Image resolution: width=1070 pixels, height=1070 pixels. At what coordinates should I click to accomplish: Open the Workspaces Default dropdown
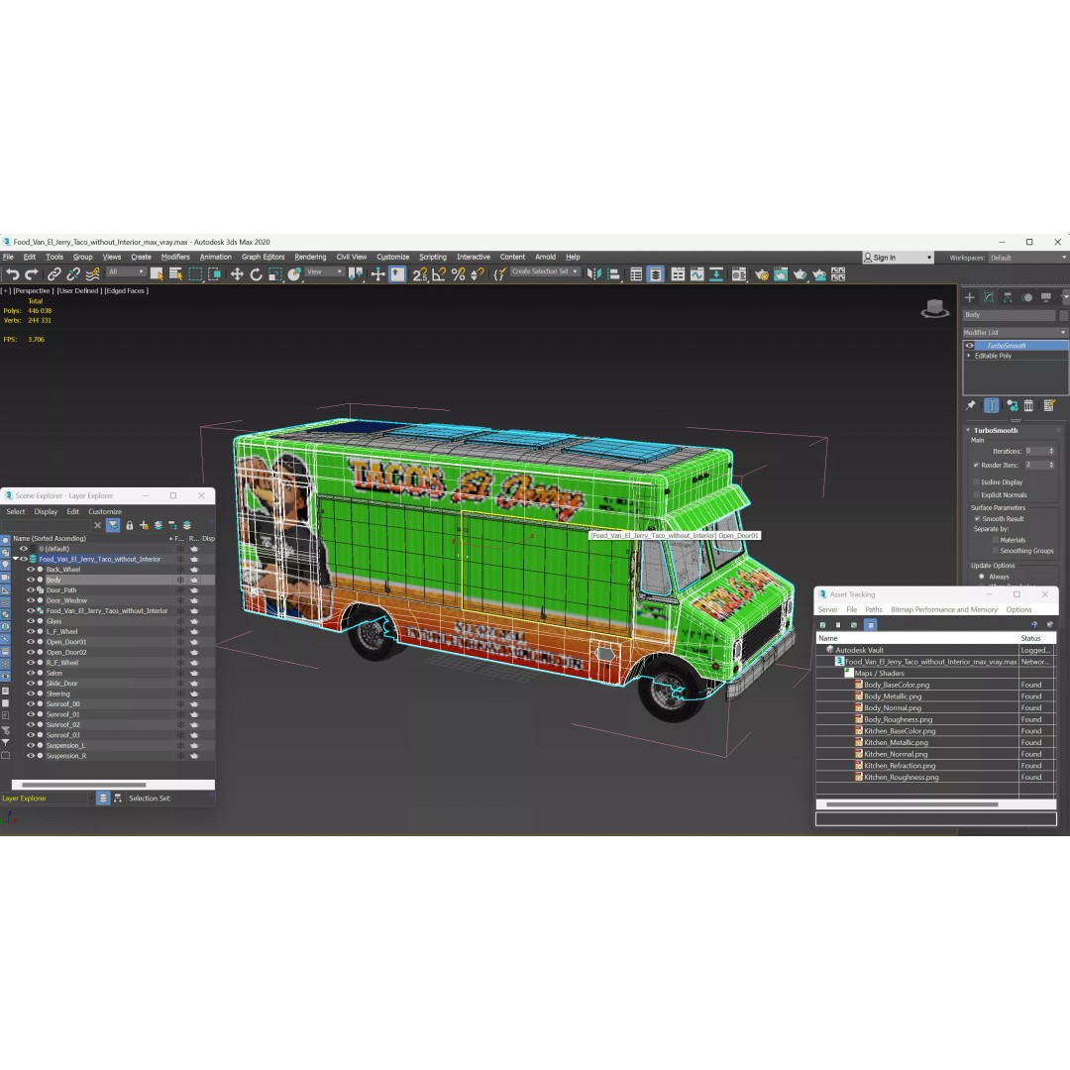(1027, 258)
